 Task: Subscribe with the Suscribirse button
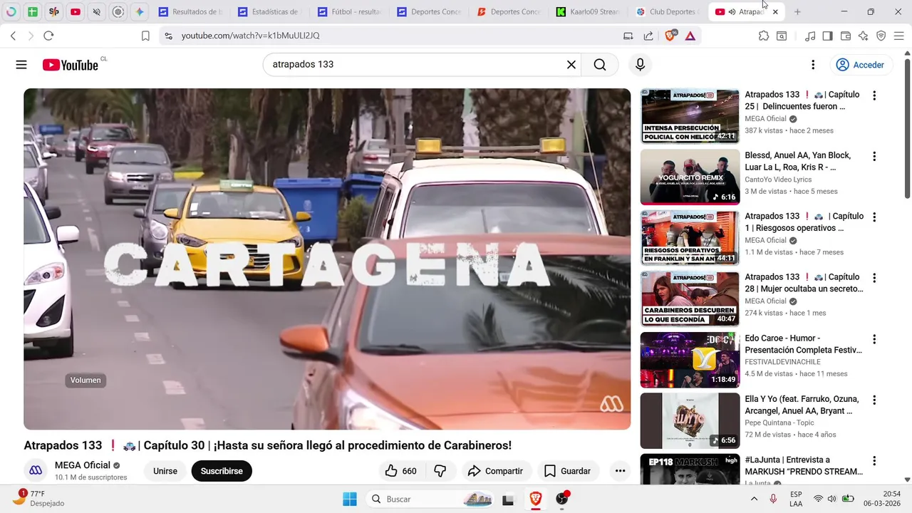tap(222, 471)
